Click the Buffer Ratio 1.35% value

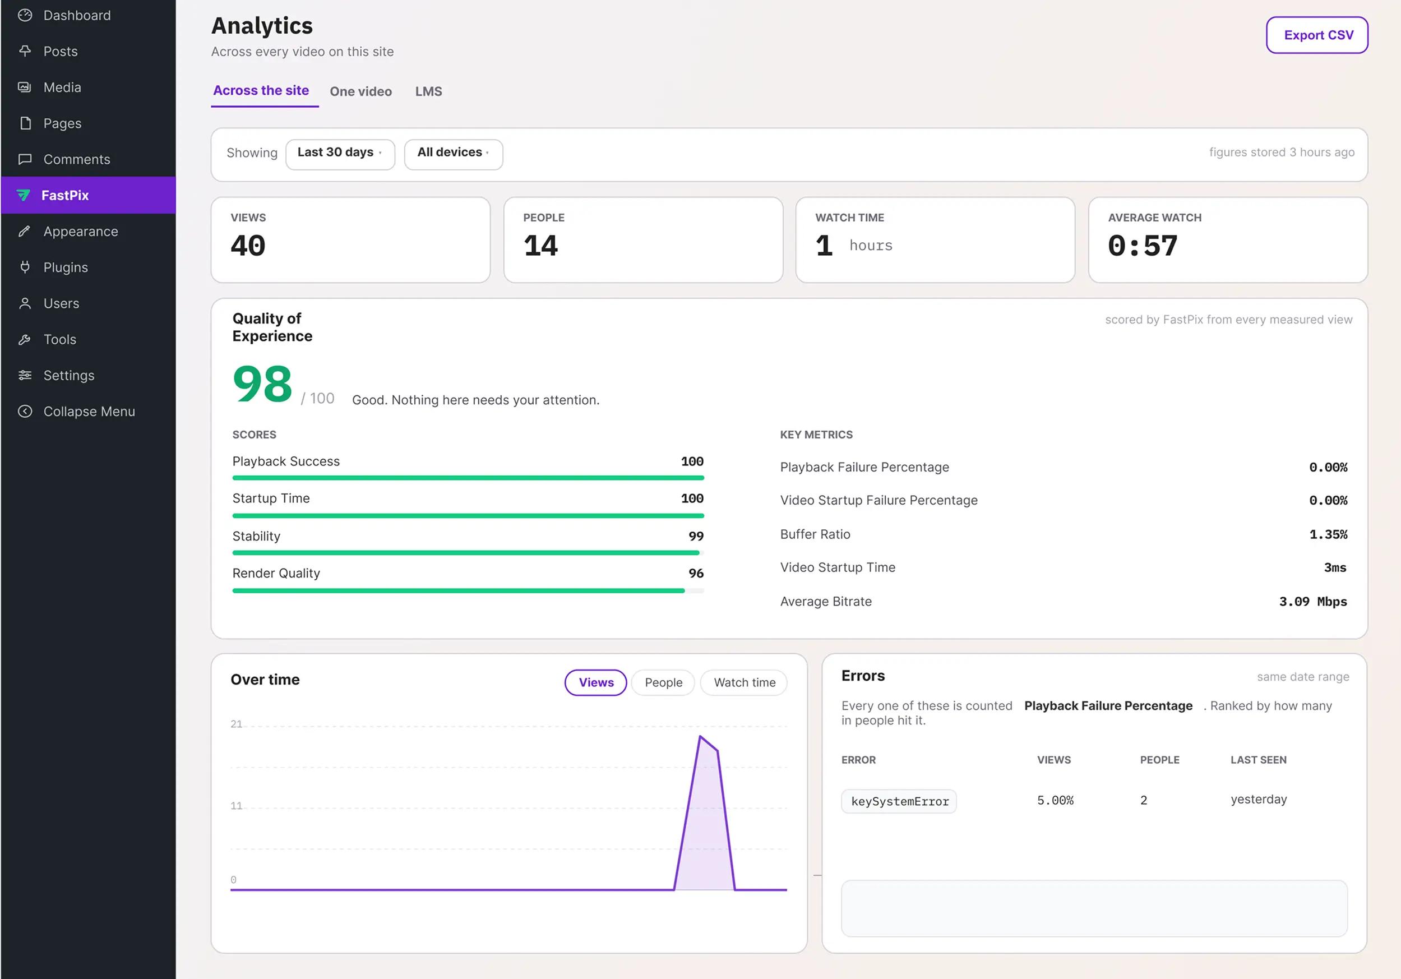pos(1328,534)
